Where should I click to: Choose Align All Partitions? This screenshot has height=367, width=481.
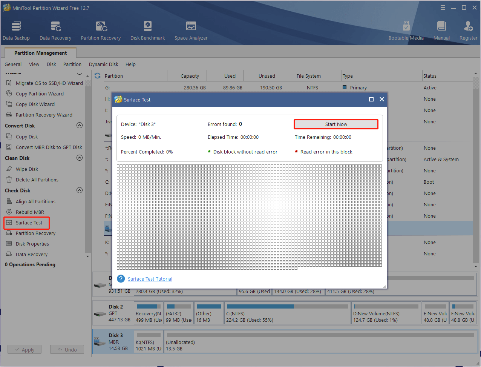point(31,201)
